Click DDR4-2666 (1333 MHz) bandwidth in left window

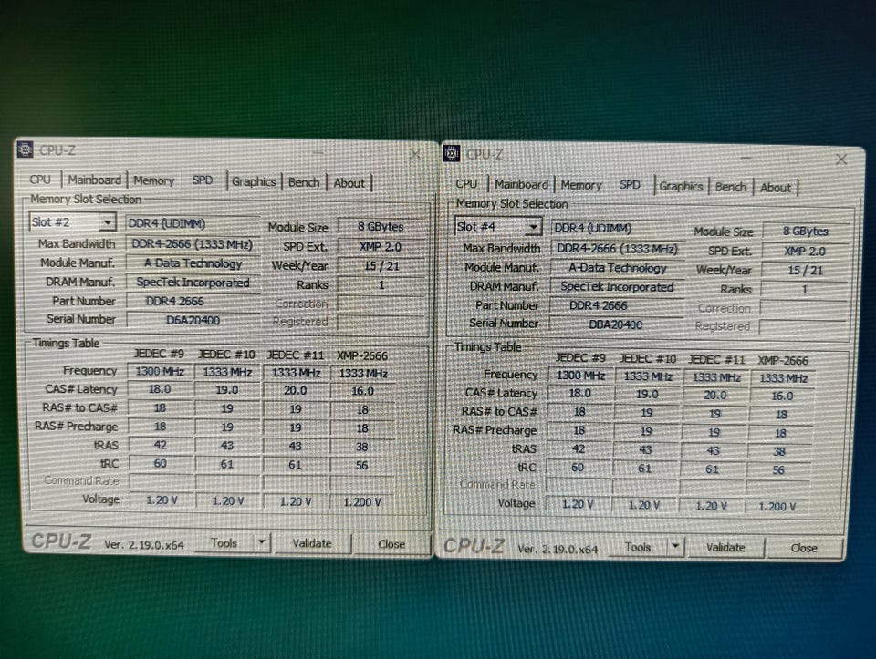pos(193,244)
